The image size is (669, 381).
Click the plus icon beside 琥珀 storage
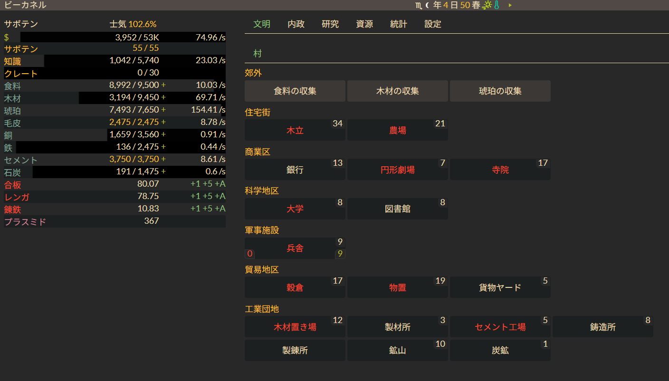coord(163,110)
